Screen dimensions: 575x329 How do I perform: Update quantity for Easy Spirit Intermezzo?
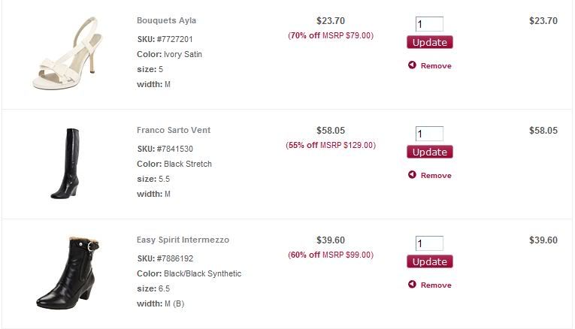(430, 261)
